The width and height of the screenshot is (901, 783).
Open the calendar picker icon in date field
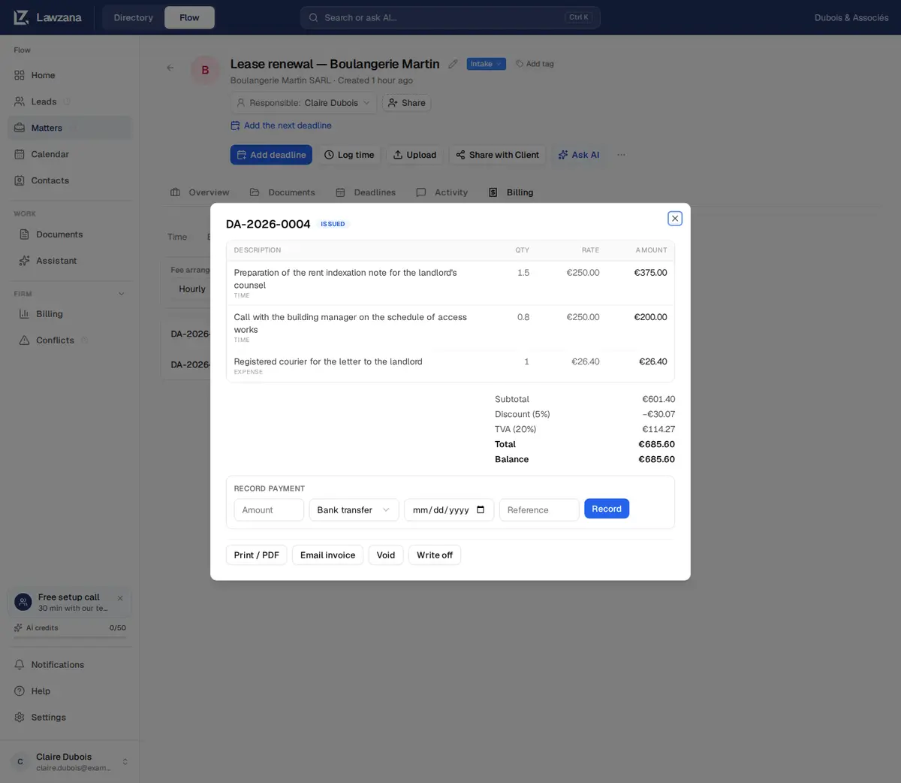coord(481,509)
